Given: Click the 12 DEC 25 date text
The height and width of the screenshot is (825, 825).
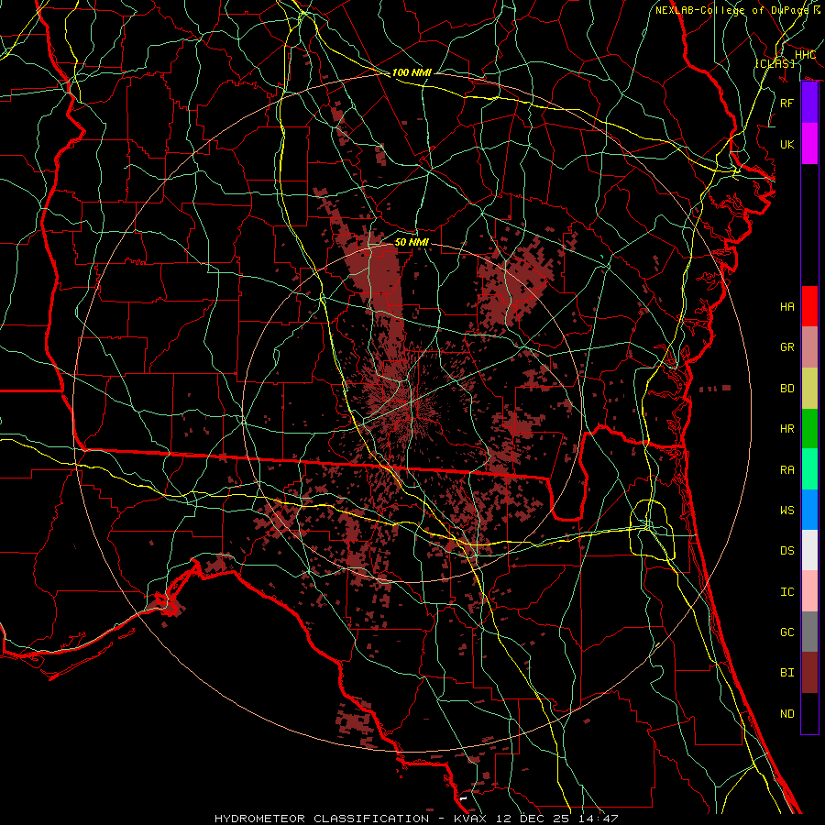Looking at the screenshot, I should pos(533,819).
